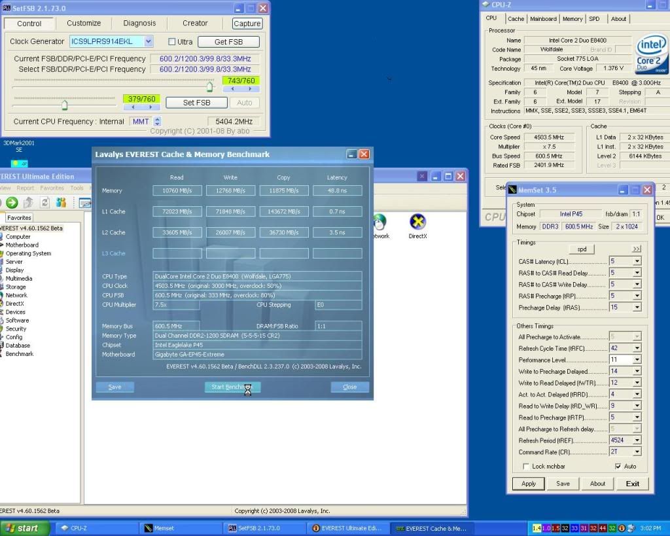Click the MemSet title bar icon

[512, 190]
